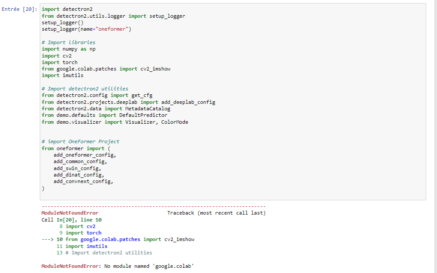Viewport: 437px width, 273px height.
Task: Click the "Cell In[20], line 10" reference
Action: click(69, 219)
